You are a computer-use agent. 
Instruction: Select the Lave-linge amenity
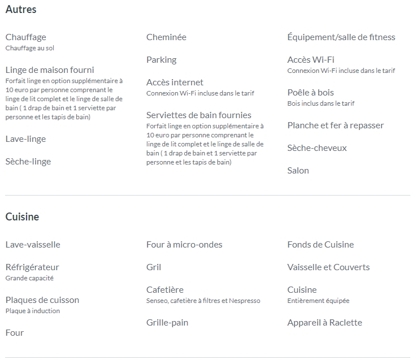point(26,139)
